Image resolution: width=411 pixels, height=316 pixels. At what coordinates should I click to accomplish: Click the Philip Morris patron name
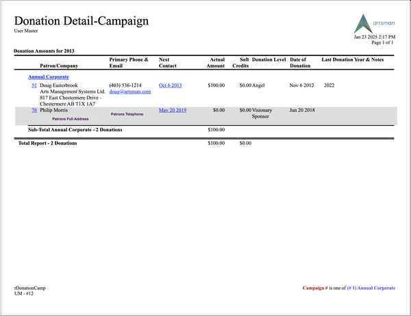click(x=53, y=110)
